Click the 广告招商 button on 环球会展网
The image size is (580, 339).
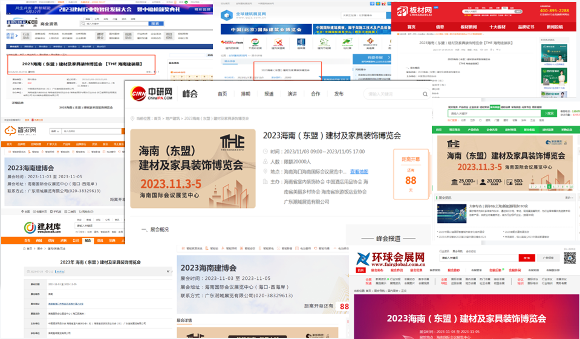548,257
